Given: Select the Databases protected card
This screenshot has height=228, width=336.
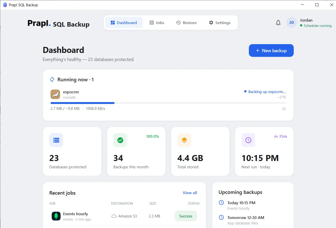Looking at the screenshot, I should [72, 151].
